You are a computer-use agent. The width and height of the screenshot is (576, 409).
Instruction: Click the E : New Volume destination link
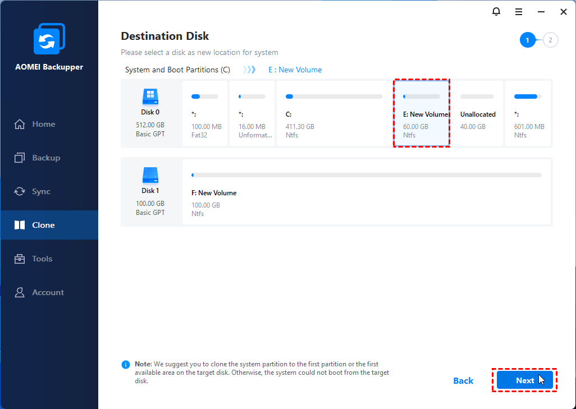[x=295, y=70]
